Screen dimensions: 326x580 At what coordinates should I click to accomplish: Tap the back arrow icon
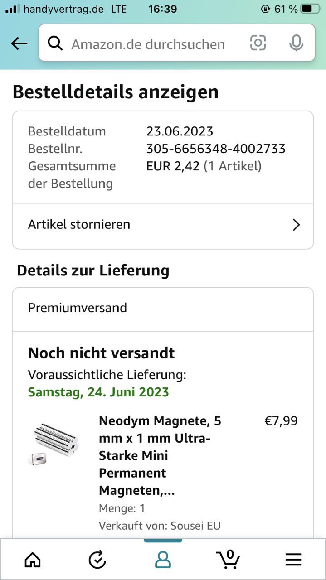[19, 43]
